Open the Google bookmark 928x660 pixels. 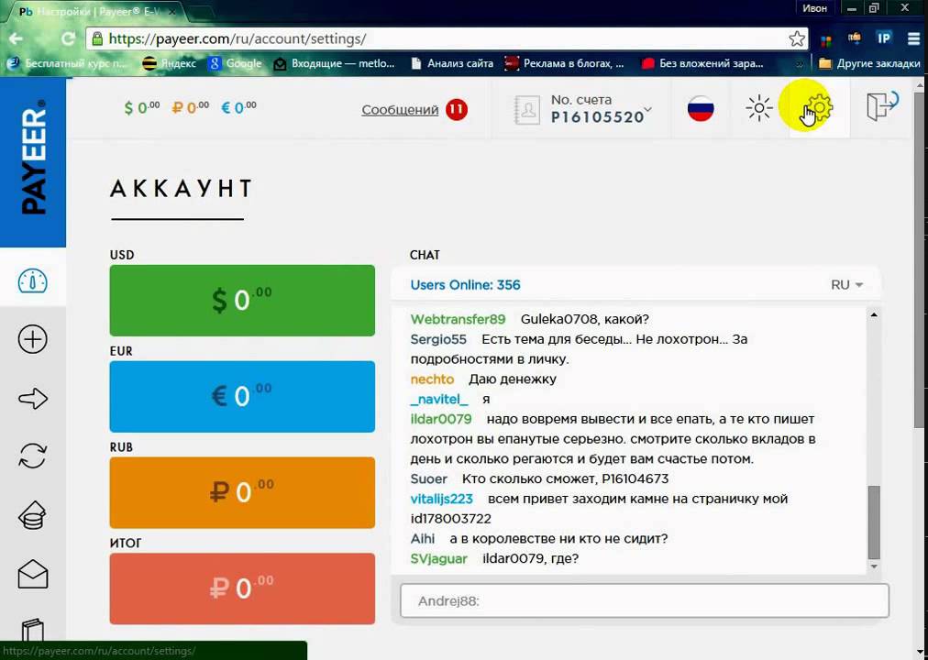pos(235,63)
